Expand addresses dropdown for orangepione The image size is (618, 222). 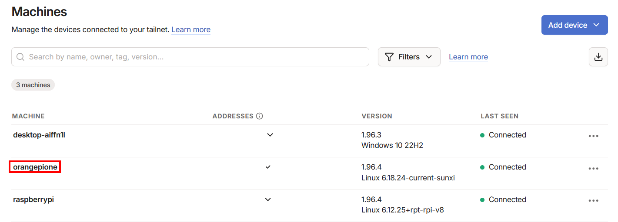pos(268,167)
